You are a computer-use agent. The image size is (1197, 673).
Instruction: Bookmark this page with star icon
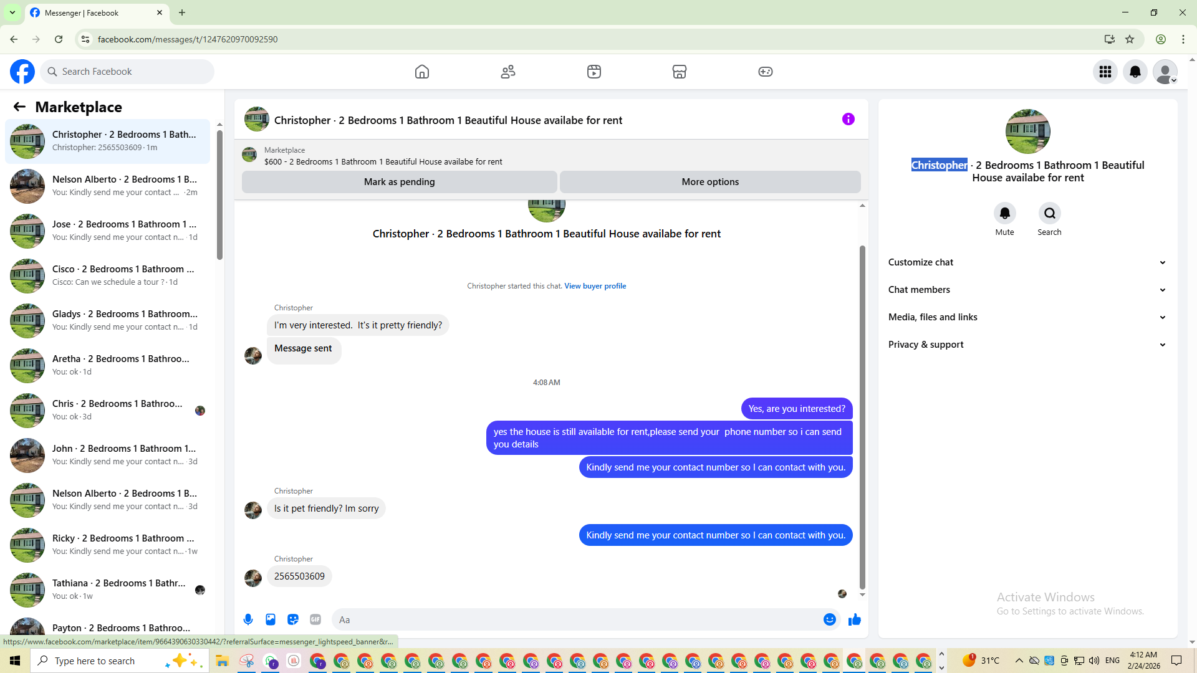pos(1130,39)
